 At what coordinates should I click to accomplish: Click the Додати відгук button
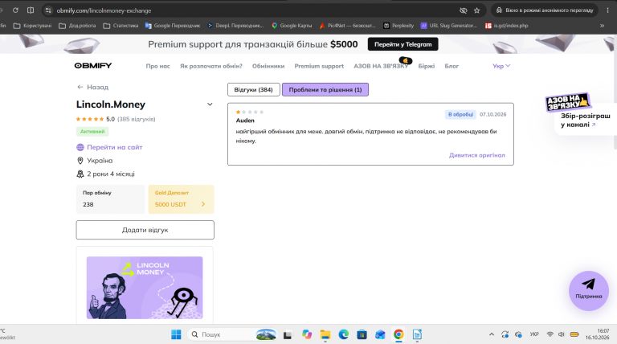tap(145, 230)
